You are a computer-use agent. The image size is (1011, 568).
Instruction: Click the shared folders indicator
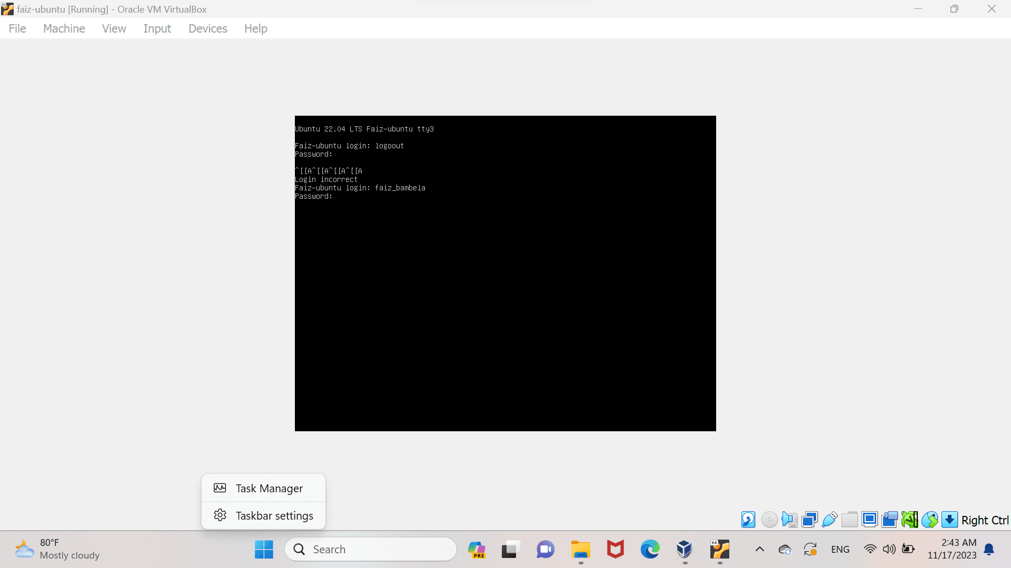click(x=849, y=520)
